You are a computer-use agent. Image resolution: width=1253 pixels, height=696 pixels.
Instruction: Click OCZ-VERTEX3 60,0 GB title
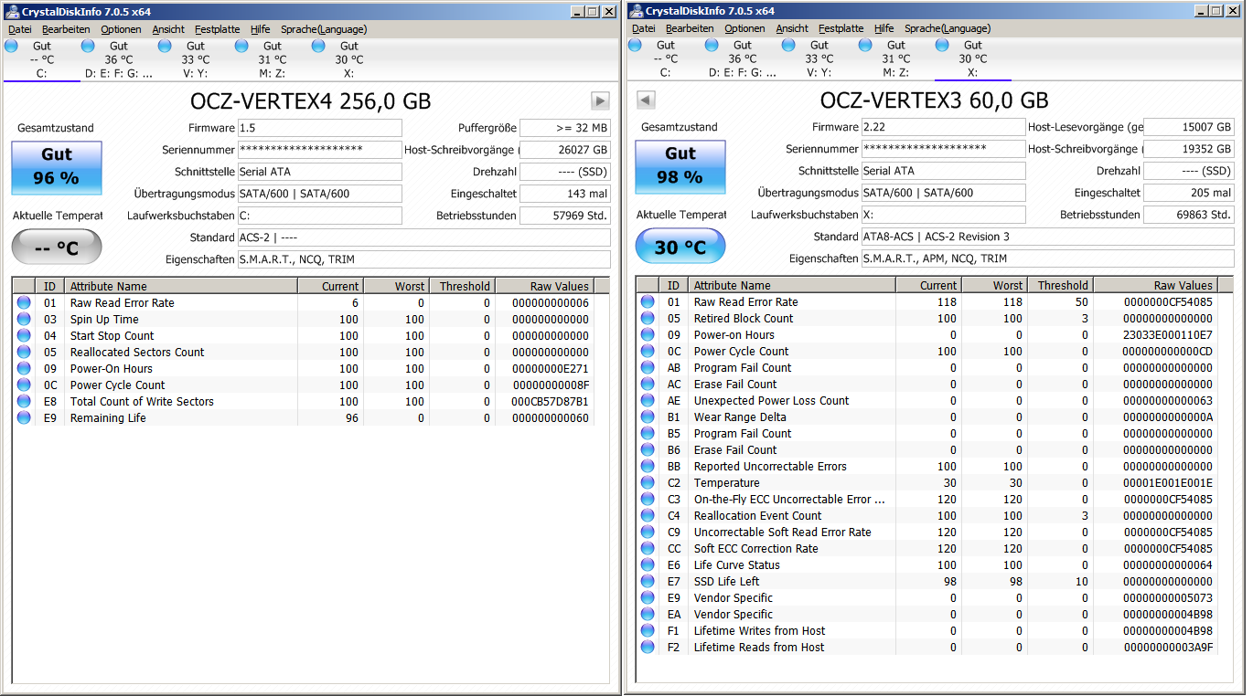pos(935,100)
